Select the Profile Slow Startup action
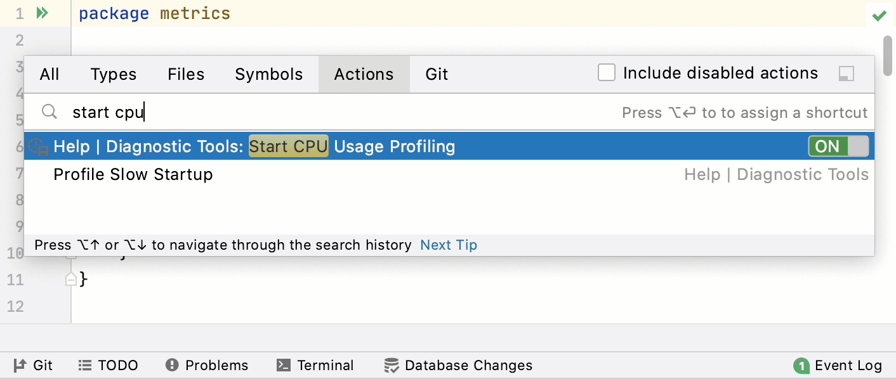Screen dimensions: 896x379 click(x=133, y=174)
